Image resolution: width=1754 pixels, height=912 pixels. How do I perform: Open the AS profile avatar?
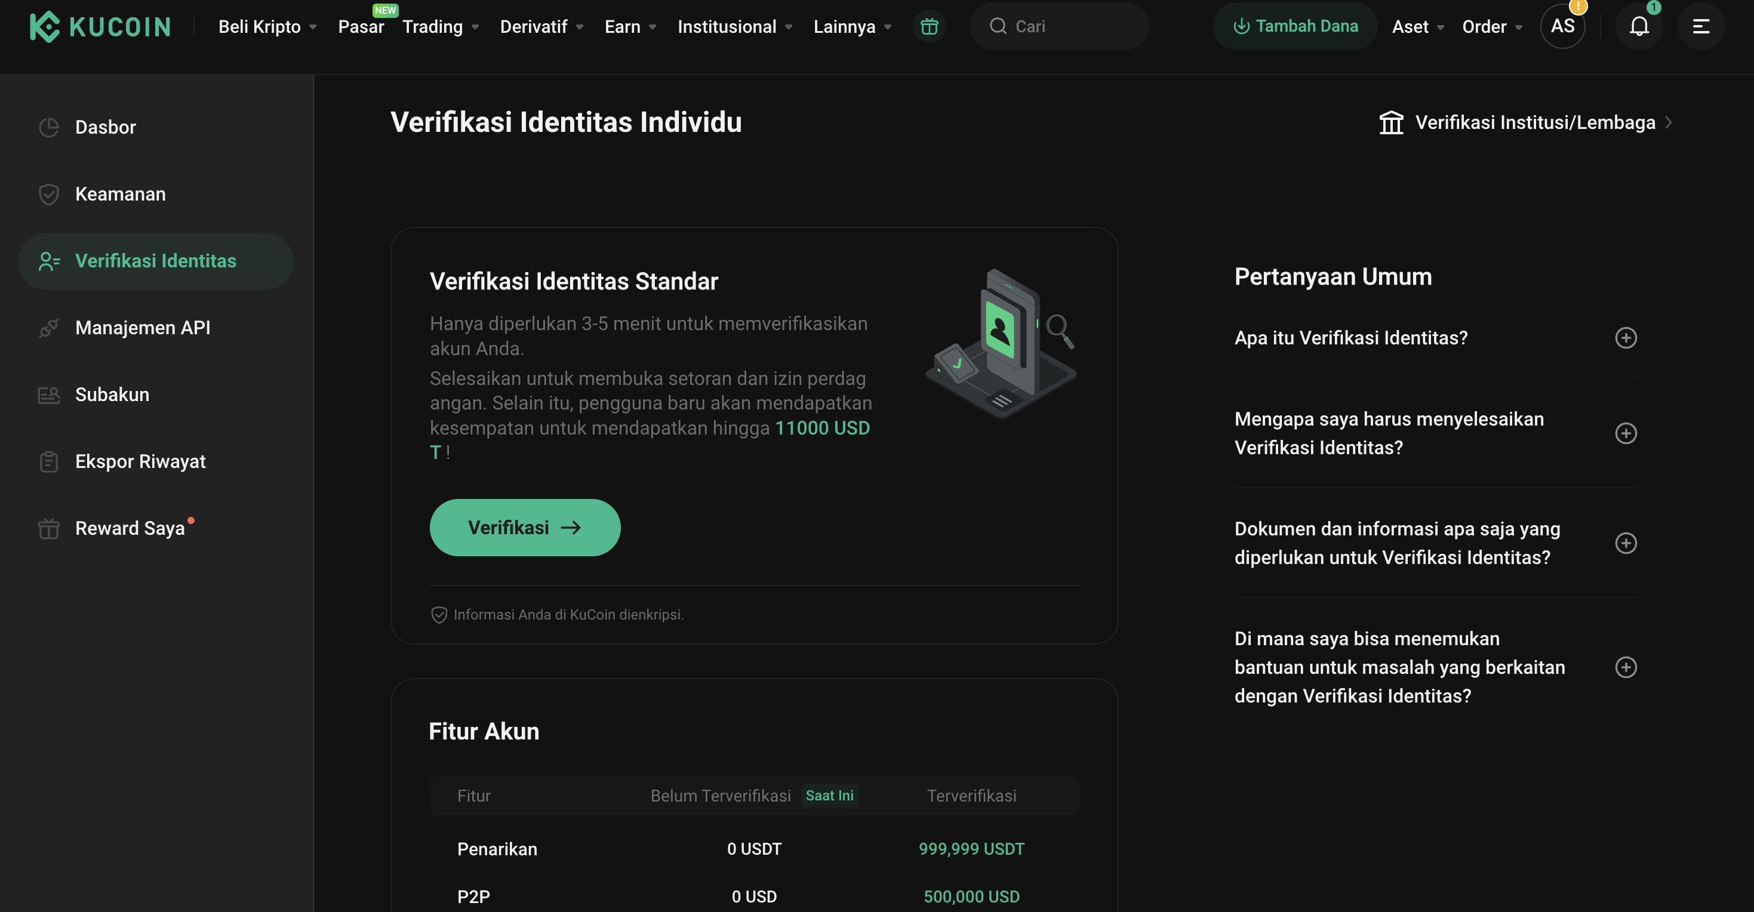tap(1562, 26)
